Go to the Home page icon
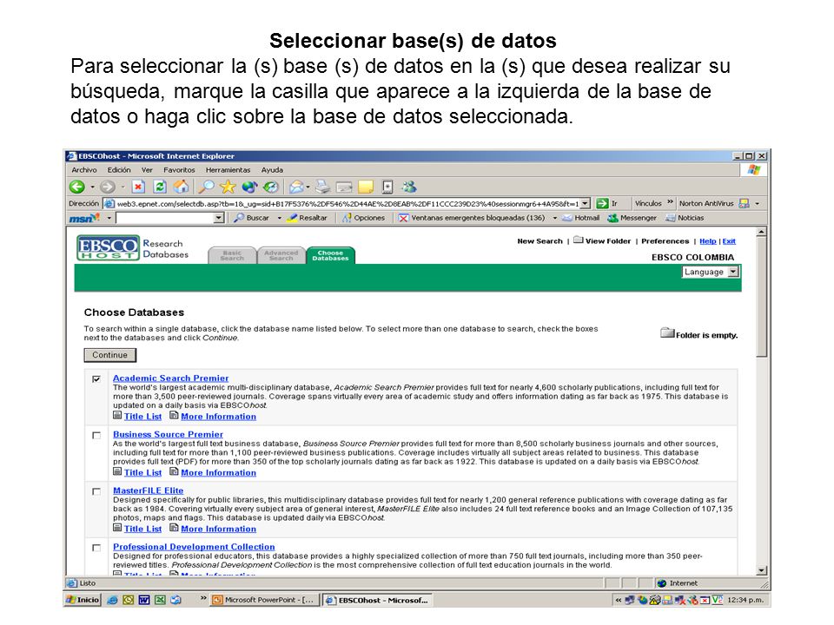 point(182,187)
